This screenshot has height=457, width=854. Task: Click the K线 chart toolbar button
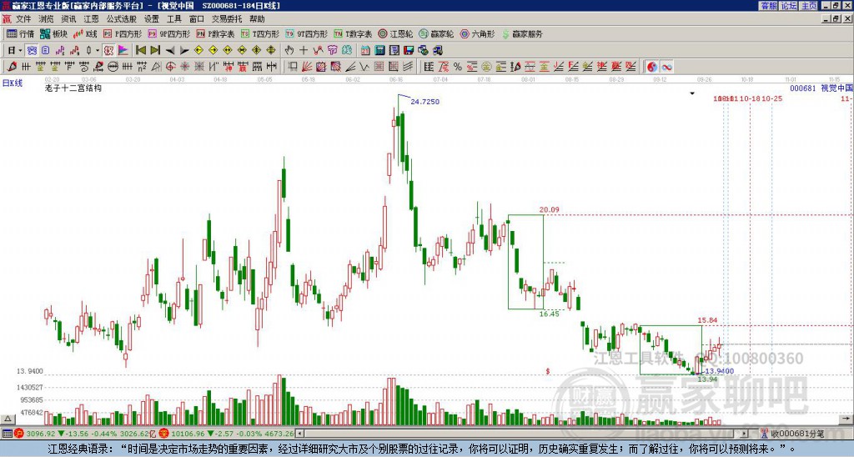click(x=85, y=33)
